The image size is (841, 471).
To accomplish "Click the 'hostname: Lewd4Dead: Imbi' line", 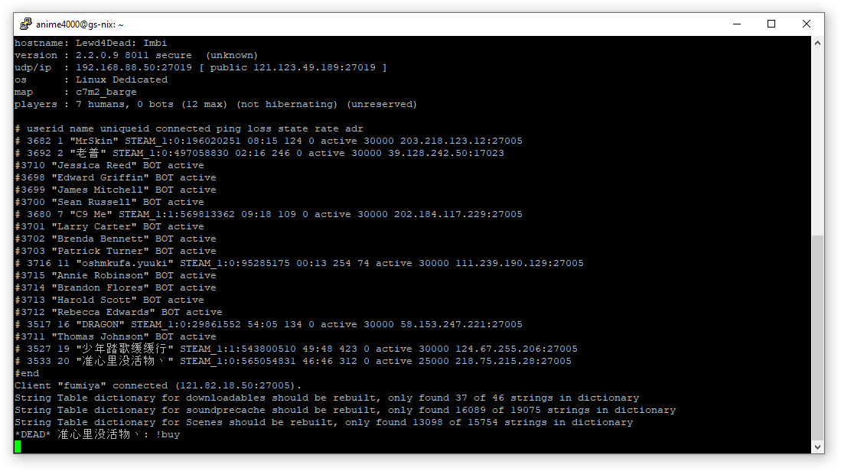I will point(90,43).
